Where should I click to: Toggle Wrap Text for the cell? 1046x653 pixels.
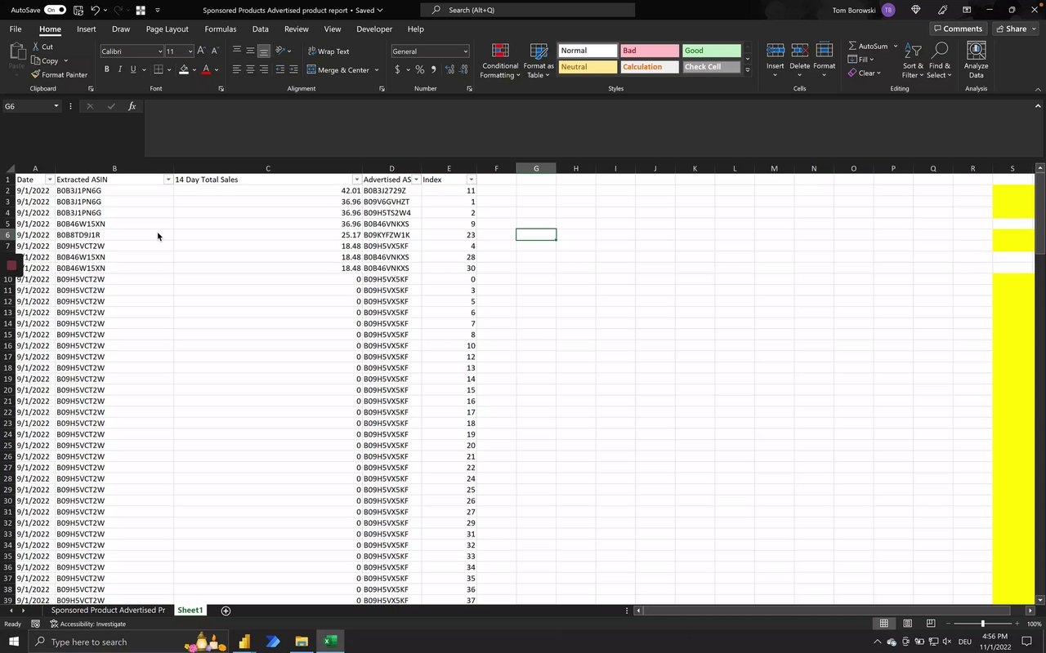pyautogui.click(x=329, y=51)
